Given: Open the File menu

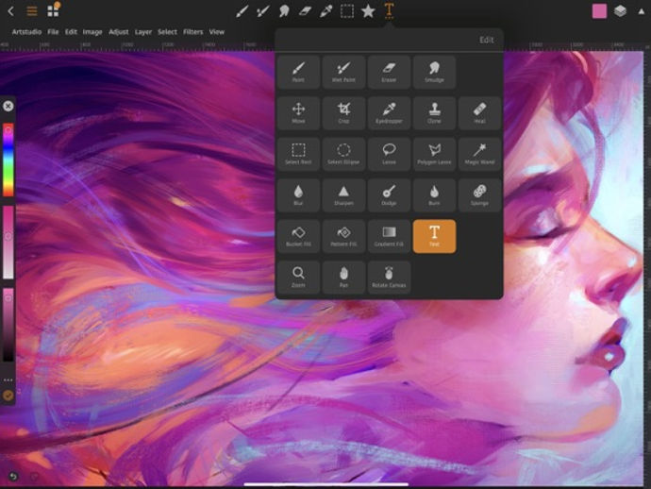Looking at the screenshot, I should click(53, 32).
